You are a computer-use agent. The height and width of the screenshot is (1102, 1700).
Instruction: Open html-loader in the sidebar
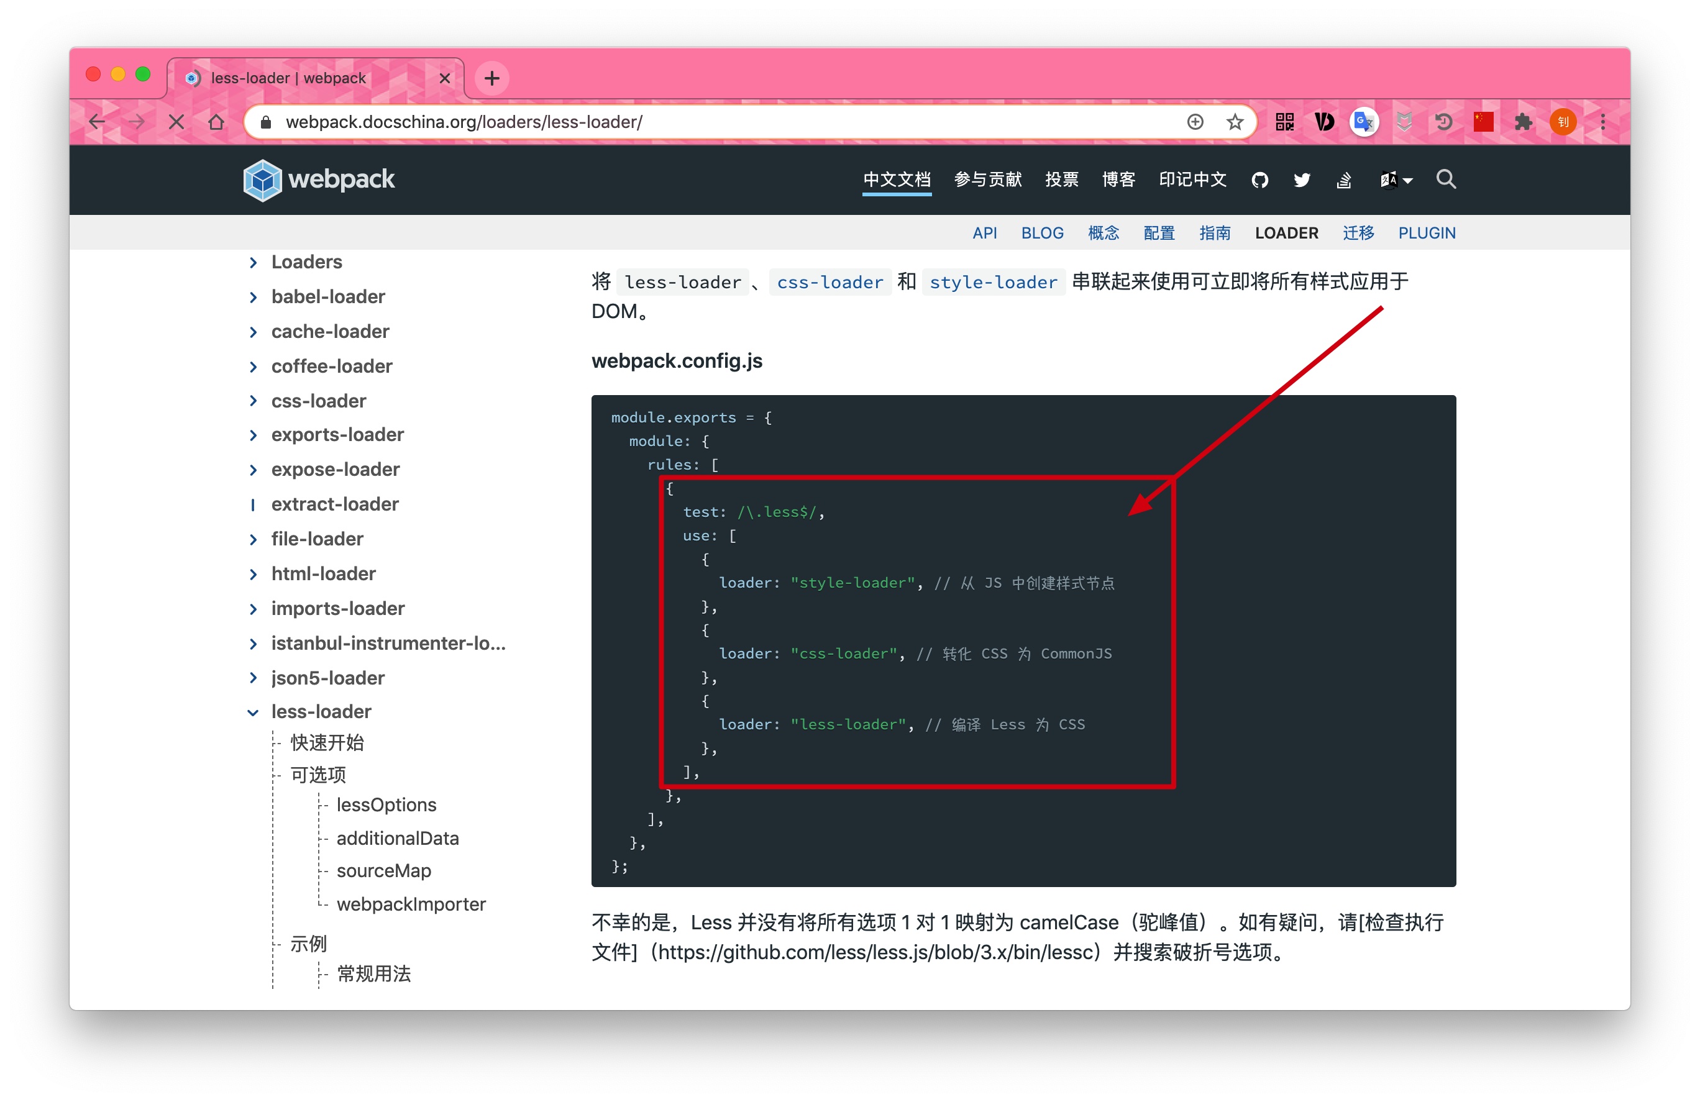(x=323, y=574)
